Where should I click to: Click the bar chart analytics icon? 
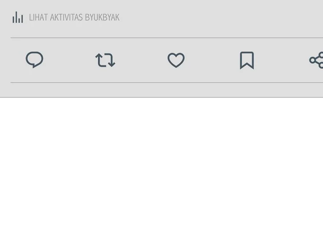(x=18, y=17)
